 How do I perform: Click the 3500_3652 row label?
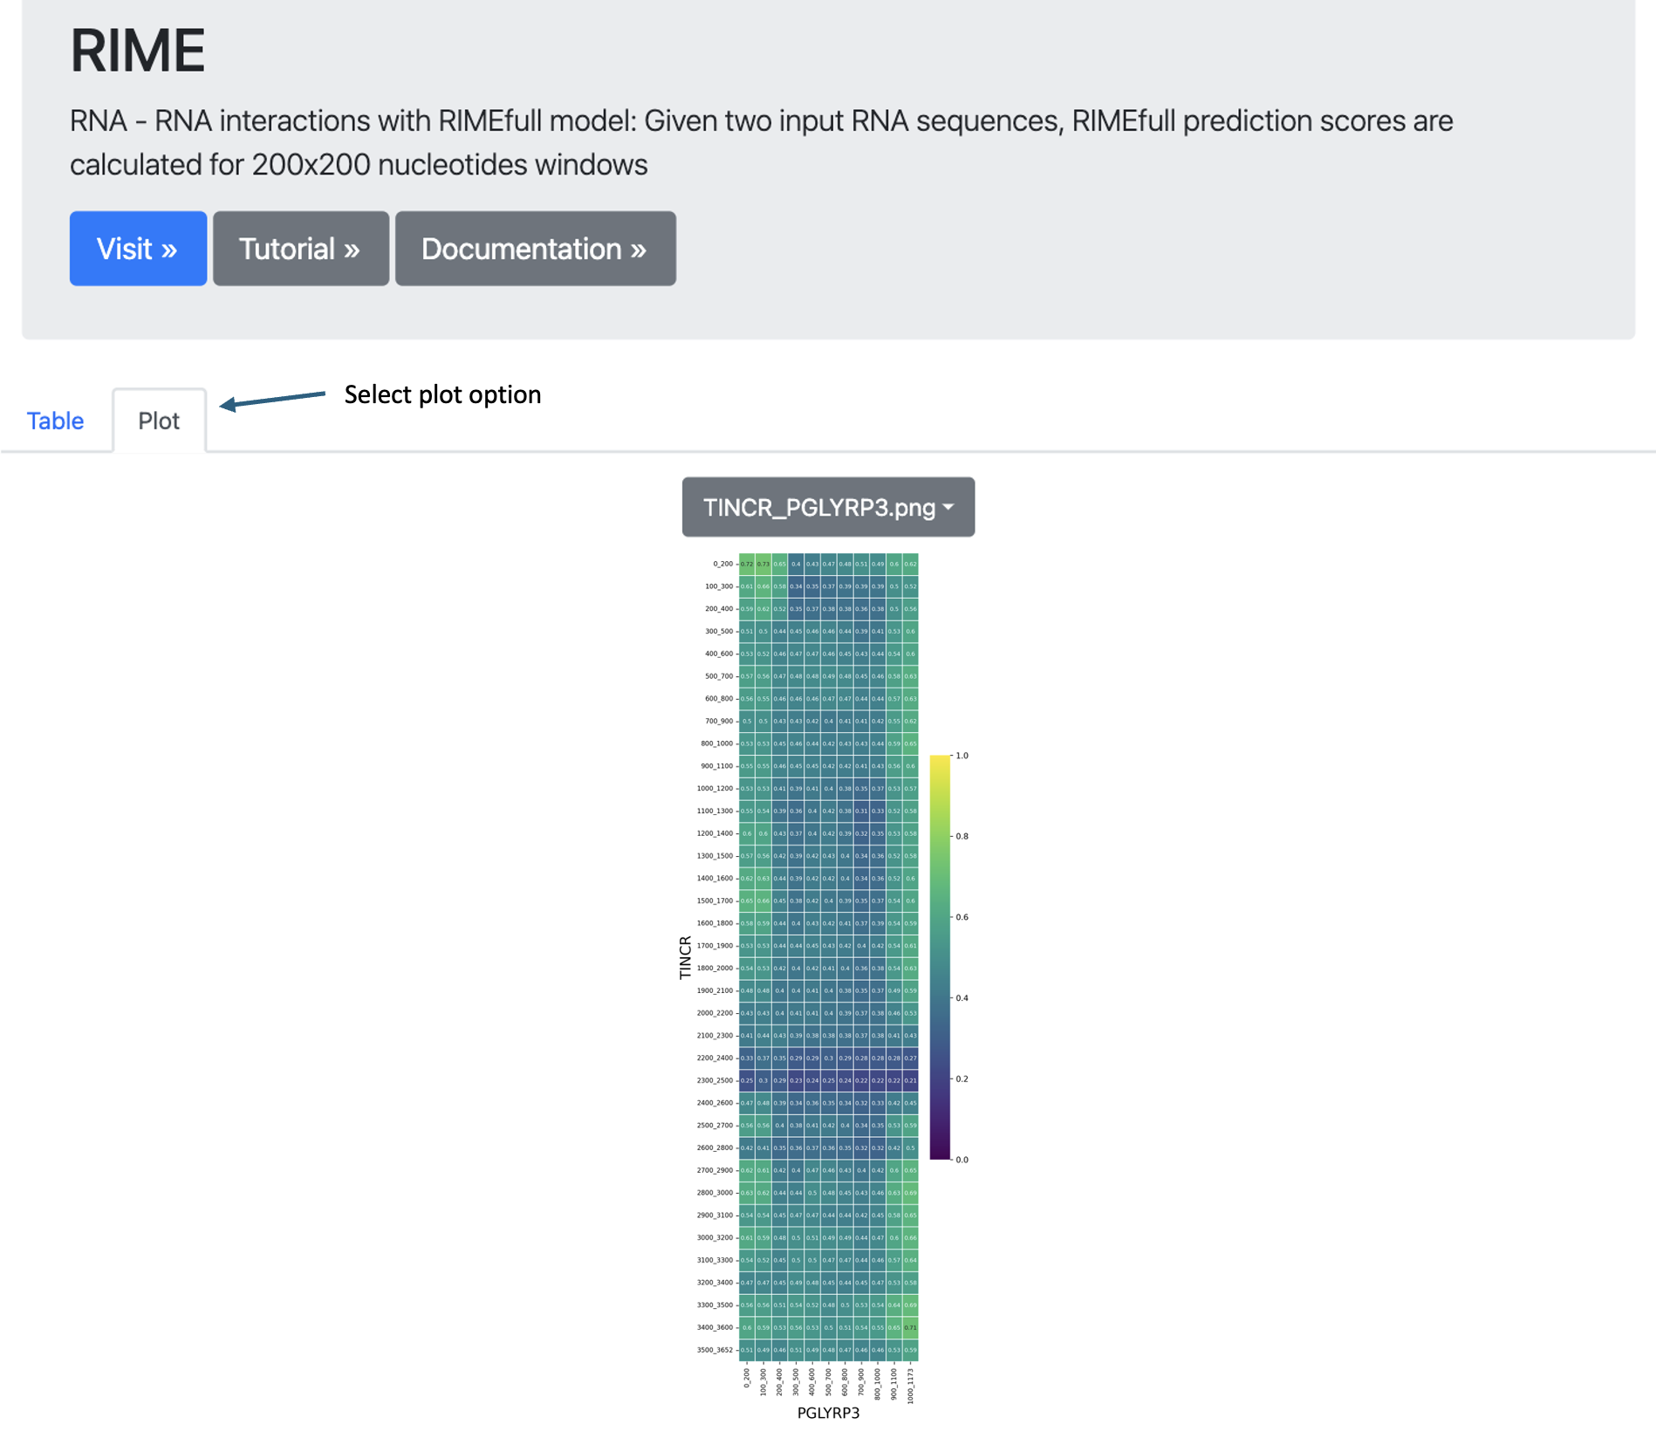click(x=715, y=1350)
